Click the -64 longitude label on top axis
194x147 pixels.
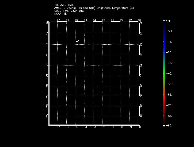coord(85,20)
